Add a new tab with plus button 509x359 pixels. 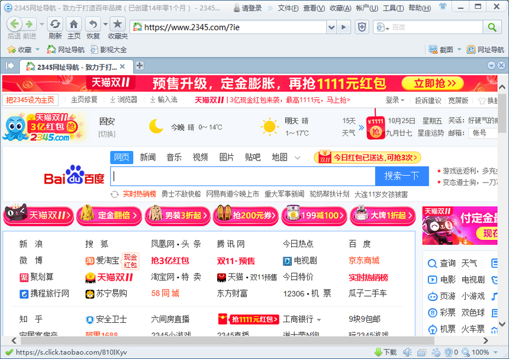point(139,66)
